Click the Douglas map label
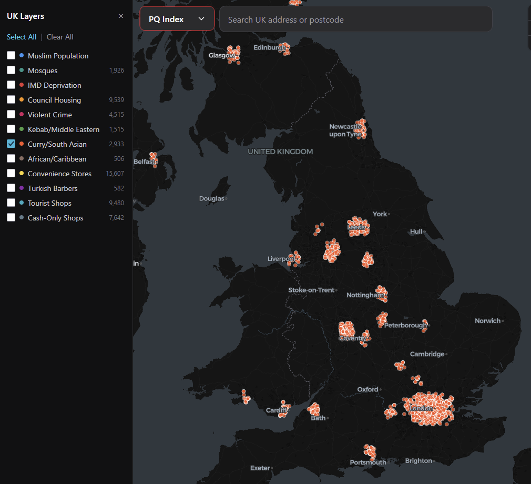531x484 pixels. 212,199
